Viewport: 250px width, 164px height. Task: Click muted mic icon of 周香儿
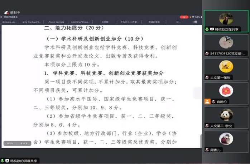[207, 150]
